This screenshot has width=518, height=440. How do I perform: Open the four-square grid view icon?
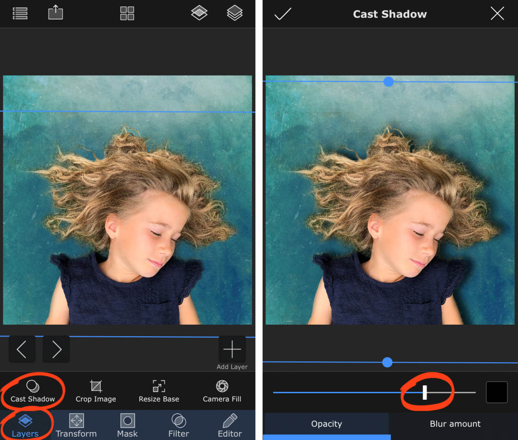127,13
